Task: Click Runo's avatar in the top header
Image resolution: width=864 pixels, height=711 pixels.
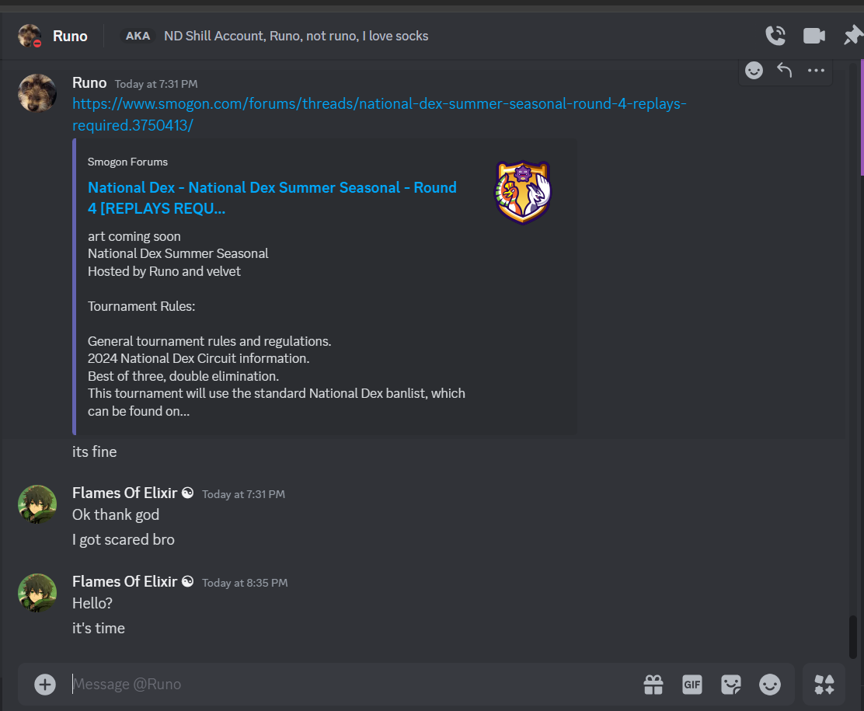Action: coord(30,37)
